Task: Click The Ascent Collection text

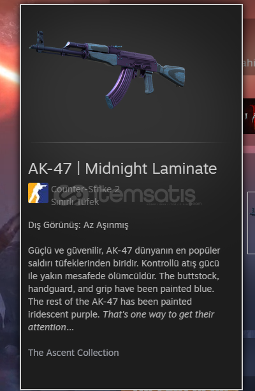Action: 73,353
